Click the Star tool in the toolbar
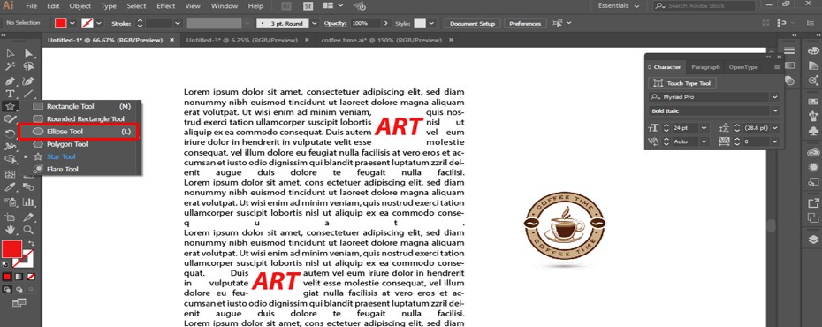822x327 pixels. coord(10,106)
